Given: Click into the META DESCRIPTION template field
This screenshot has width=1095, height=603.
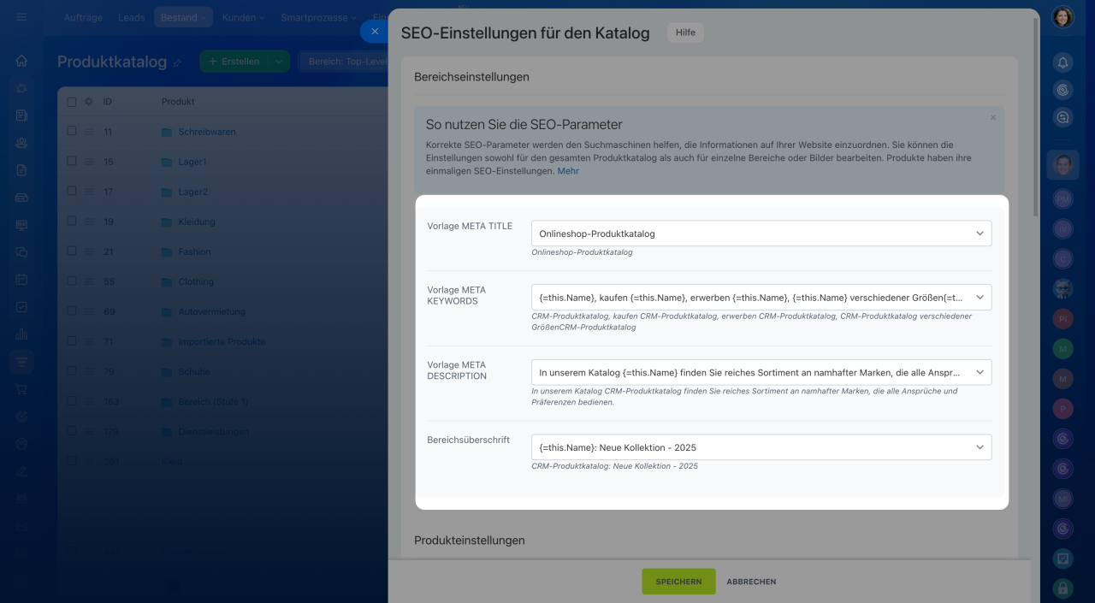Looking at the screenshot, I should pyautogui.click(x=749, y=373).
